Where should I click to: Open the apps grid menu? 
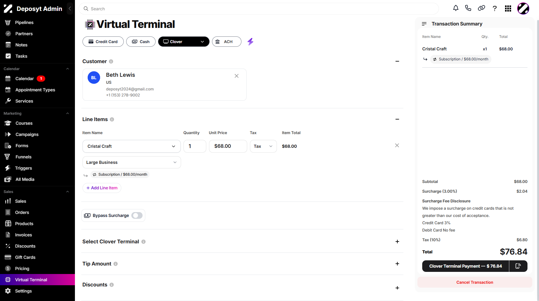(x=508, y=8)
